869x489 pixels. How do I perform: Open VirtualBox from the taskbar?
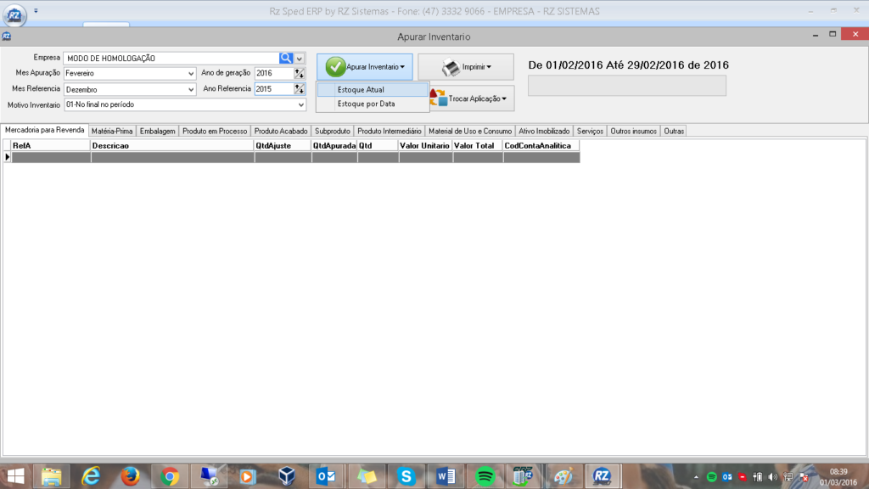click(x=288, y=475)
